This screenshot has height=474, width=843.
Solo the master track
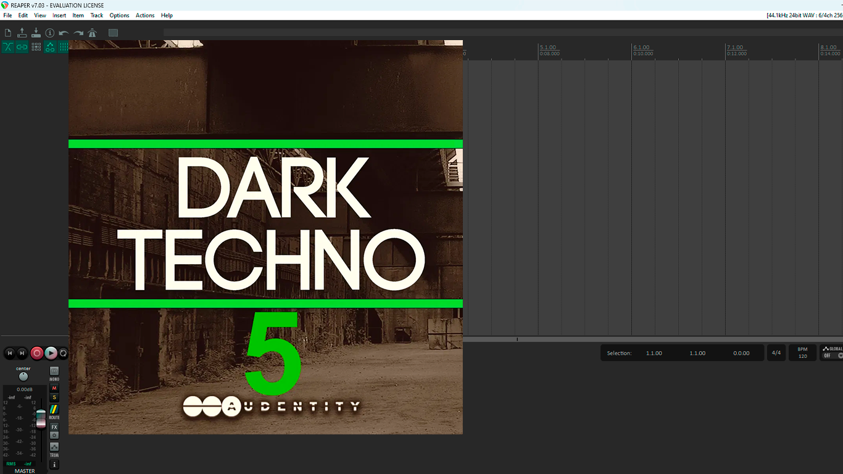pyautogui.click(x=54, y=397)
